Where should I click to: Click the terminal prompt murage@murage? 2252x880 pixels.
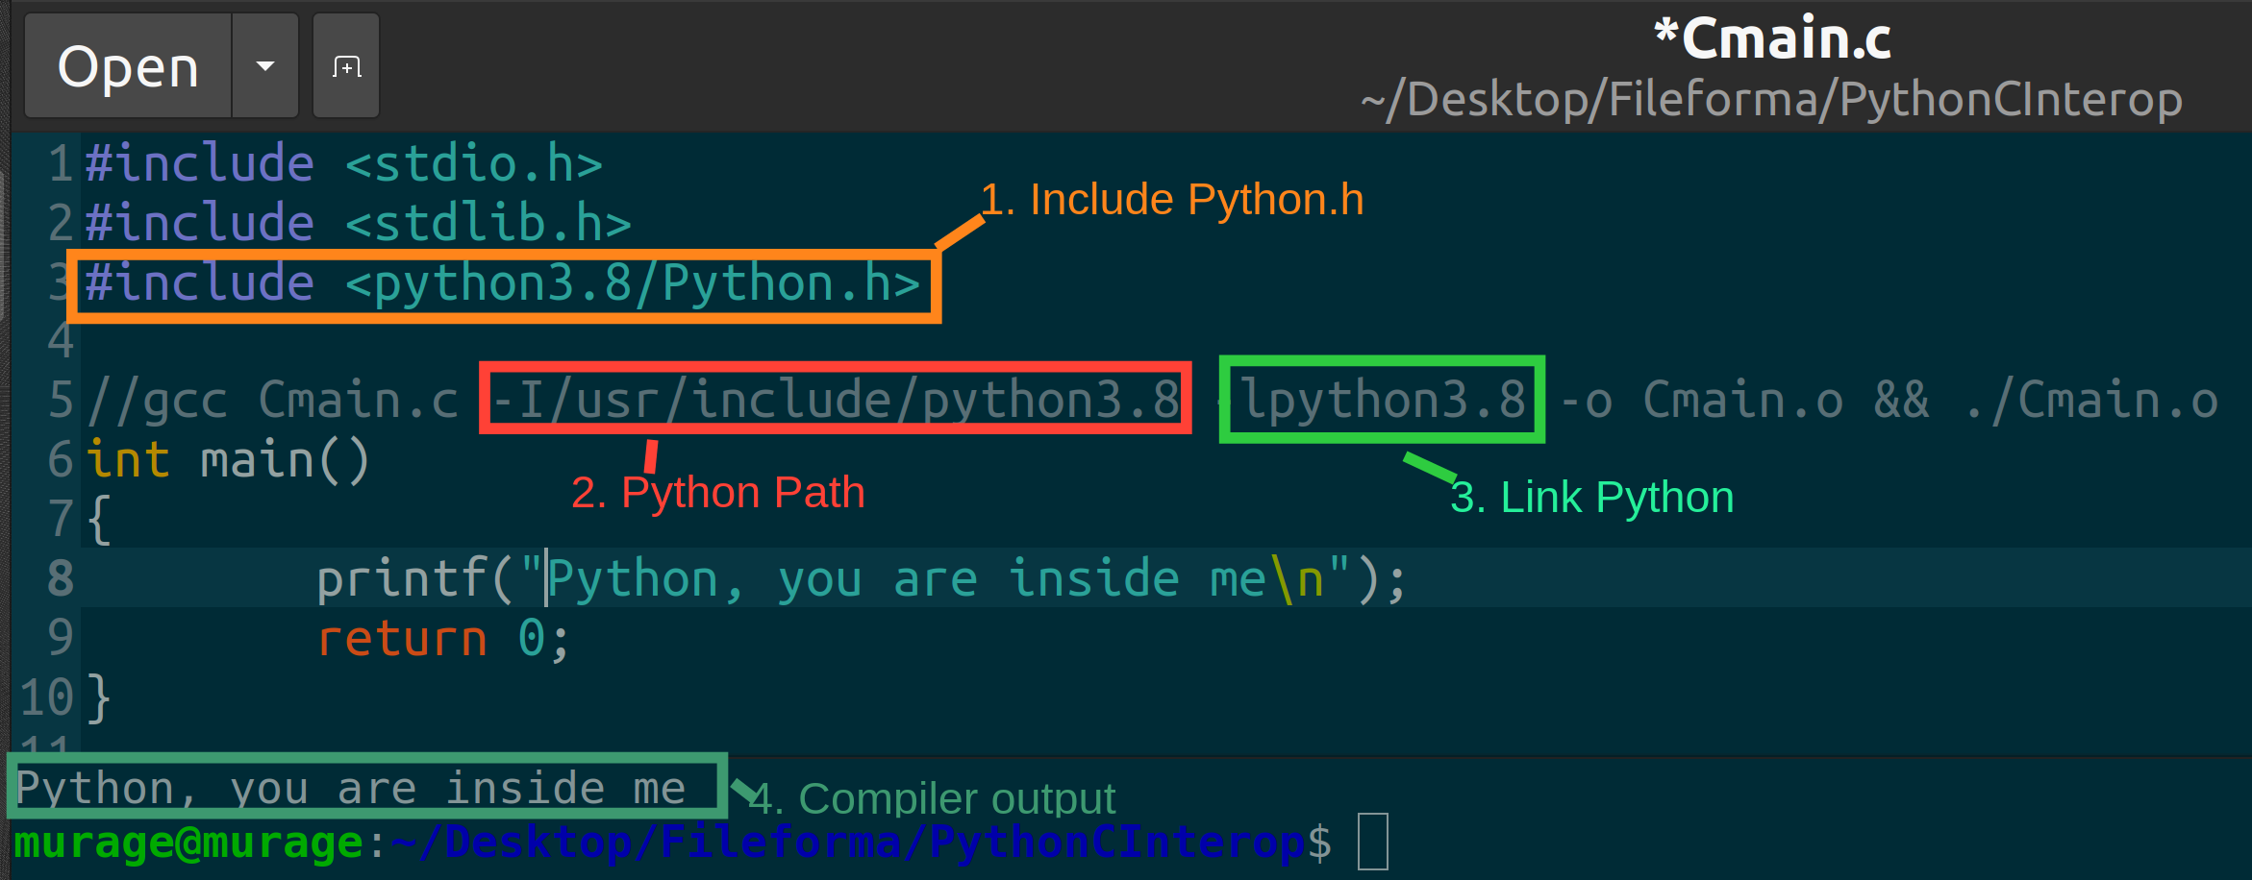[x=186, y=842]
